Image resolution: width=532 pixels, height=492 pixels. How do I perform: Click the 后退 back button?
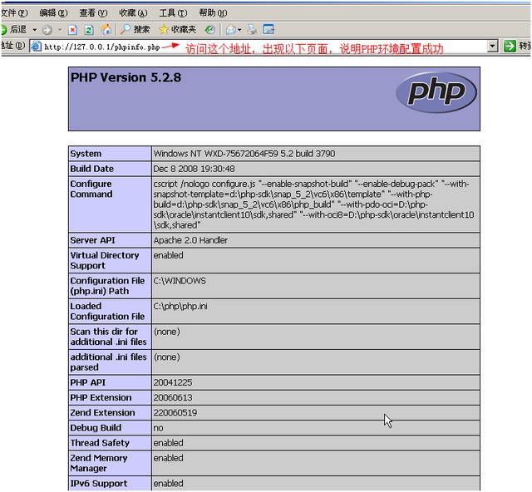(x=14, y=30)
